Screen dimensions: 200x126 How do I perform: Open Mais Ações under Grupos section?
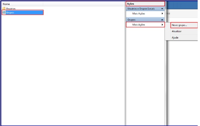tap(145, 25)
